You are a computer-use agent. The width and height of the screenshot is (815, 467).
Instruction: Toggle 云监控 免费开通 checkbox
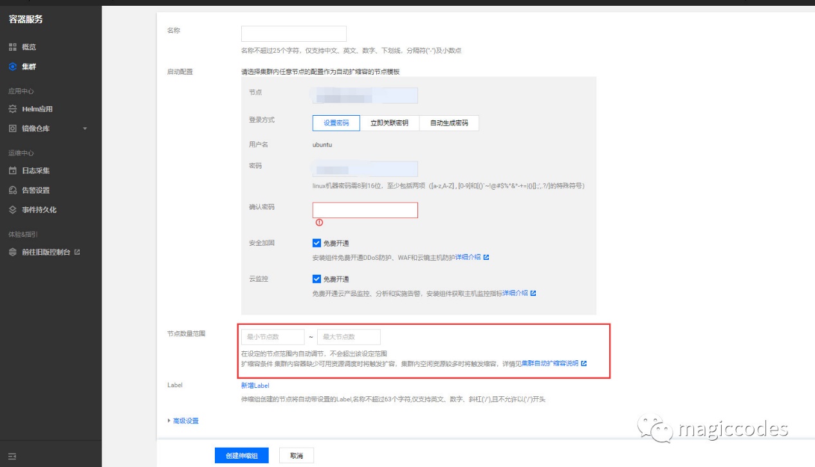pyautogui.click(x=316, y=279)
